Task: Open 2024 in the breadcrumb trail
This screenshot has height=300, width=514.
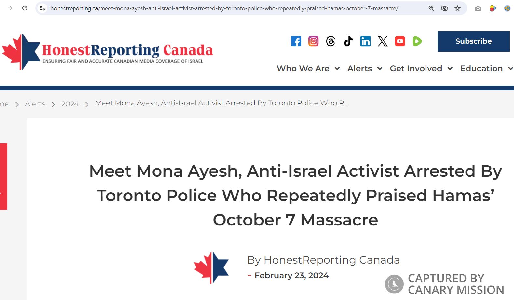Action: click(x=70, y=104)
